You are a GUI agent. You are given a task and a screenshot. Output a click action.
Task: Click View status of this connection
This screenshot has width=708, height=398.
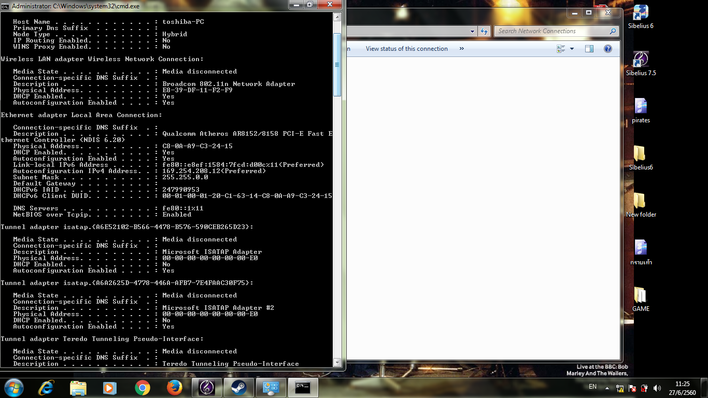click(x=406, y=49)
